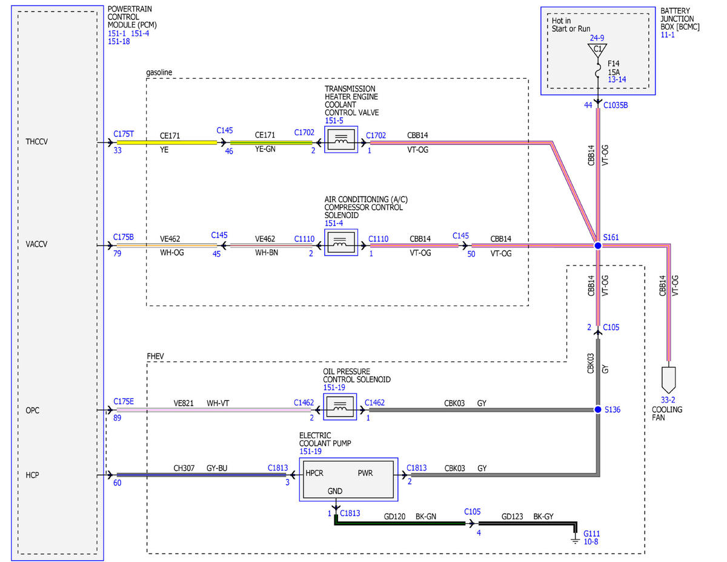The width and height of the screenshot is (727, 562).
Task: Click the Cooling Fan off-page connector symbol
Action: [669, 378]
